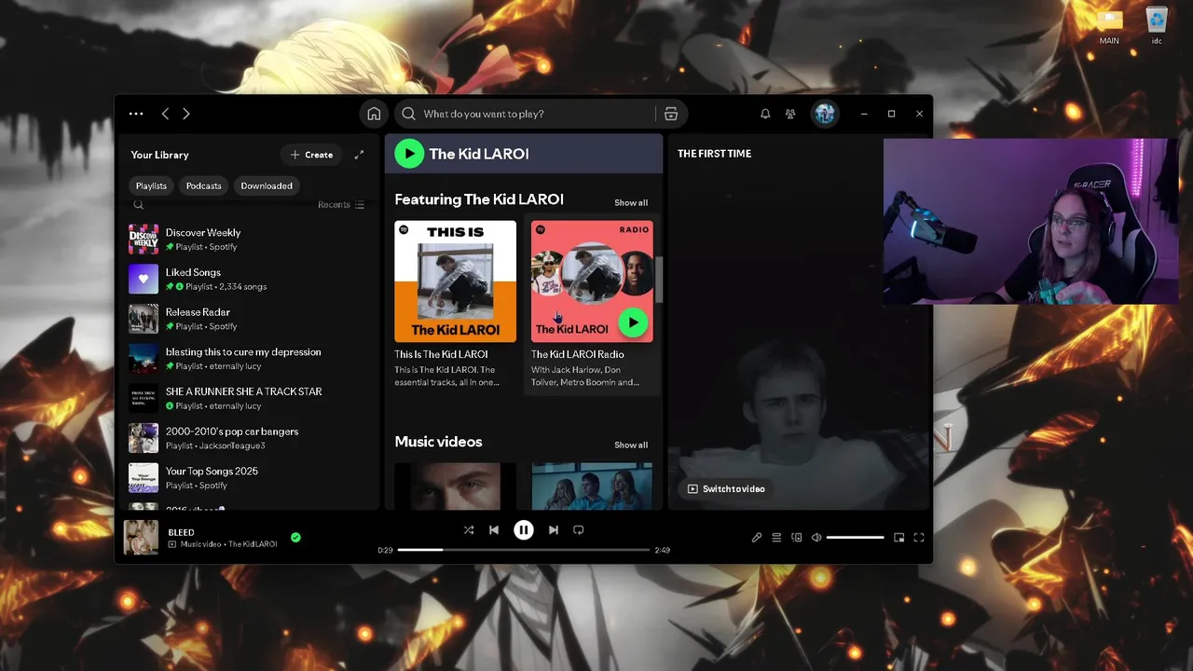Expand Your Library to full view
Image resolution: width=1193 pixels, height=671 pixels.
(359, 155)
